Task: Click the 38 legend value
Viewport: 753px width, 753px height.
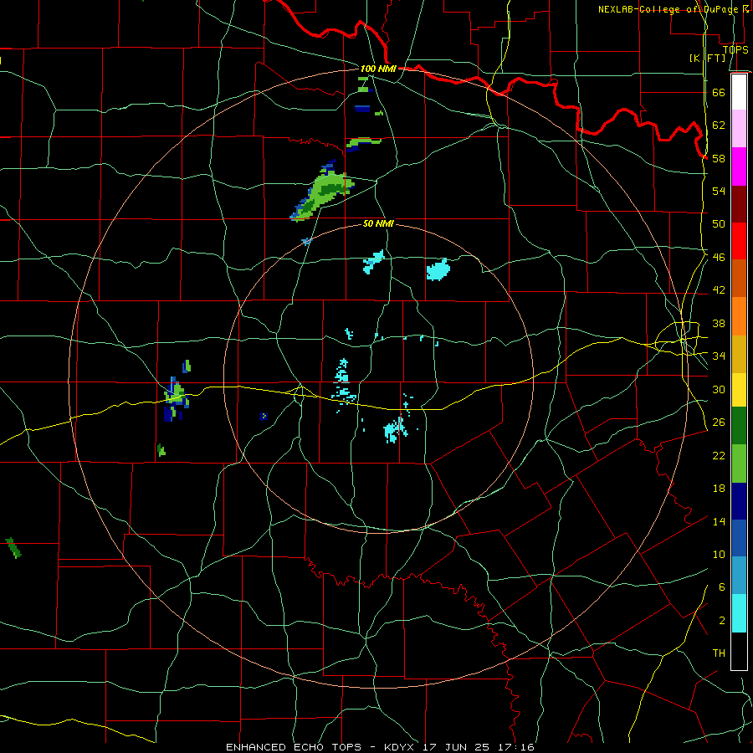Action: pyautogui.click(x=719, y=323)
